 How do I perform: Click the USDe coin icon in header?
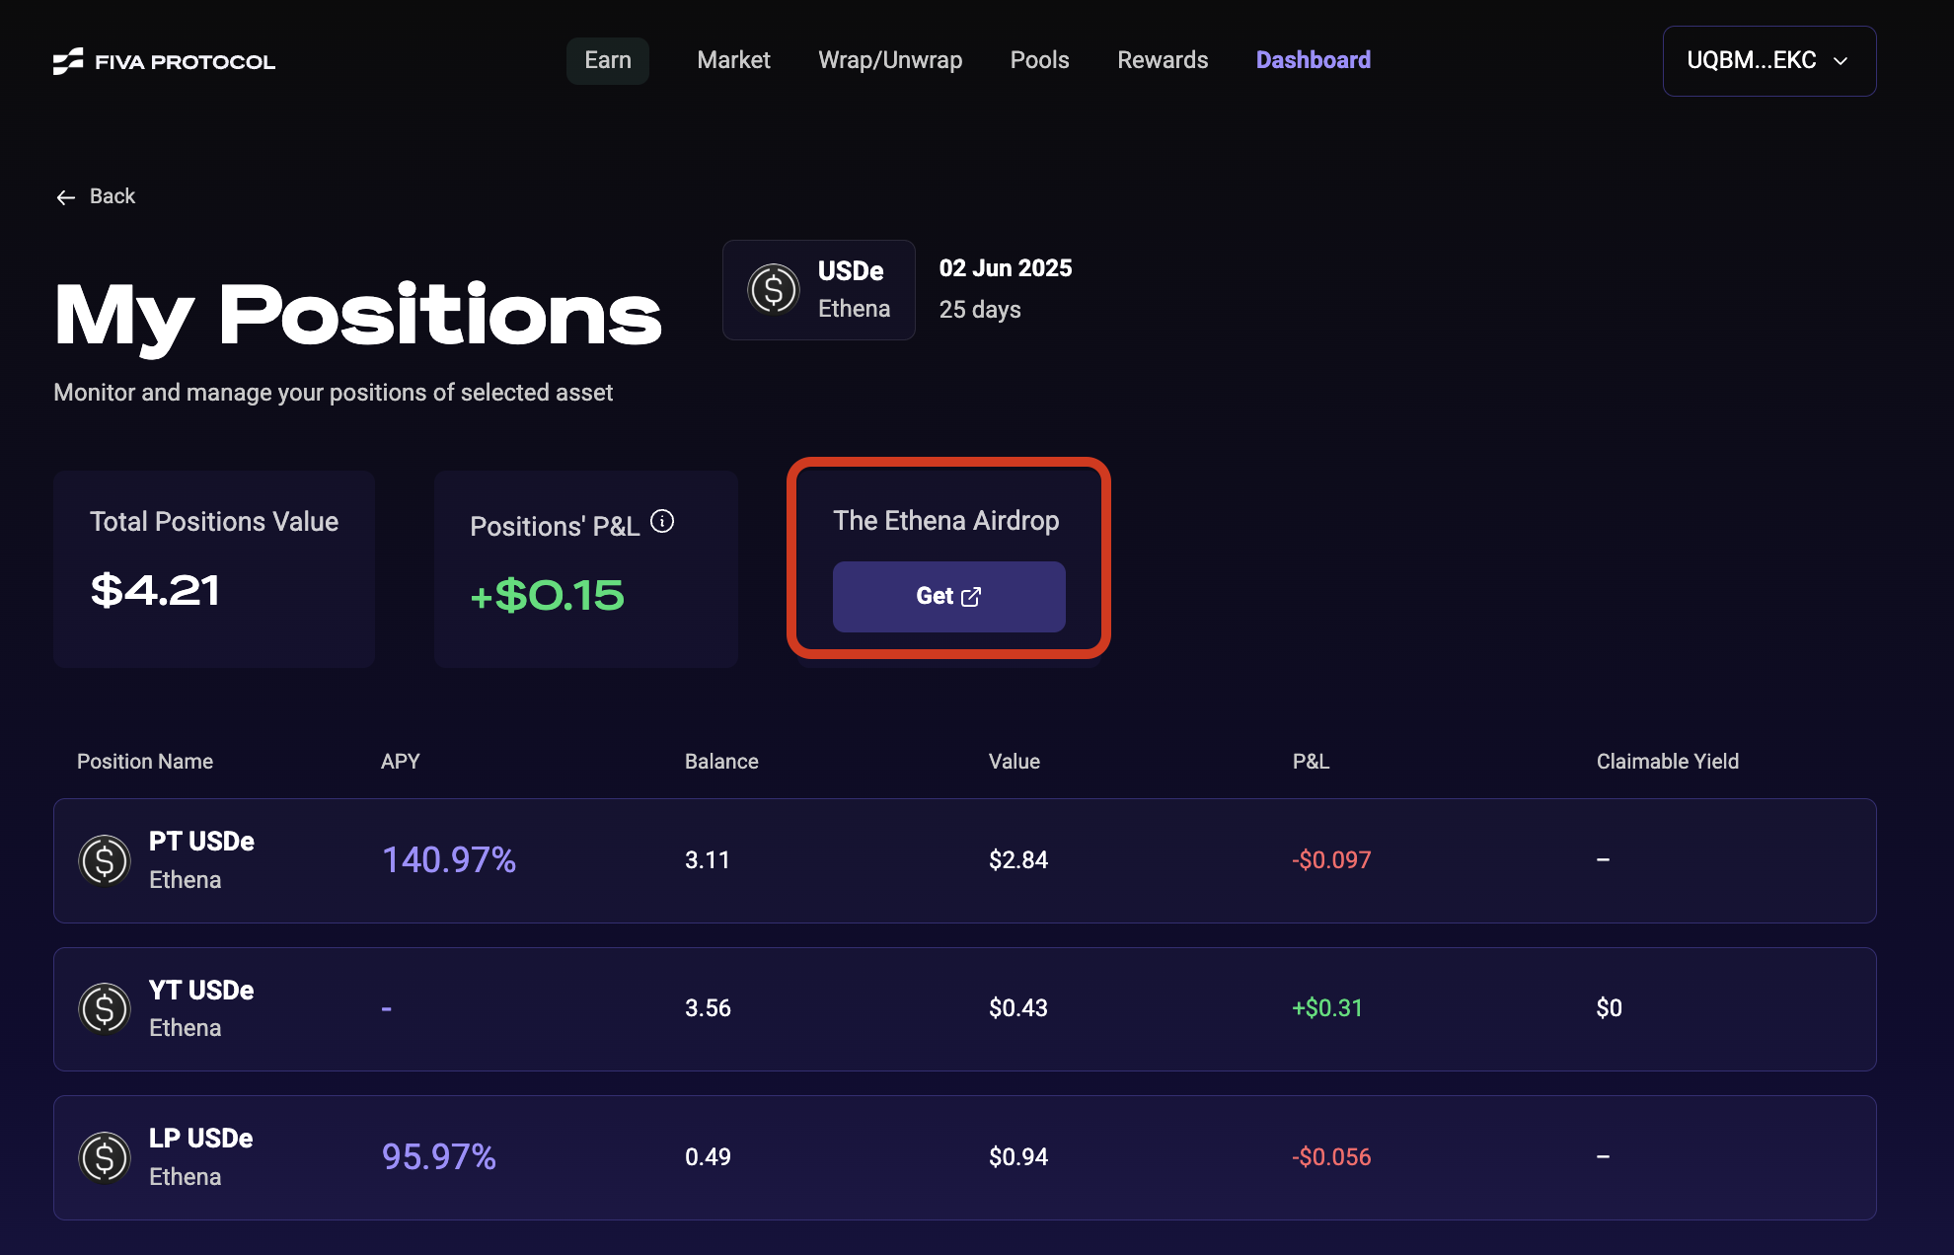point(773,290)
